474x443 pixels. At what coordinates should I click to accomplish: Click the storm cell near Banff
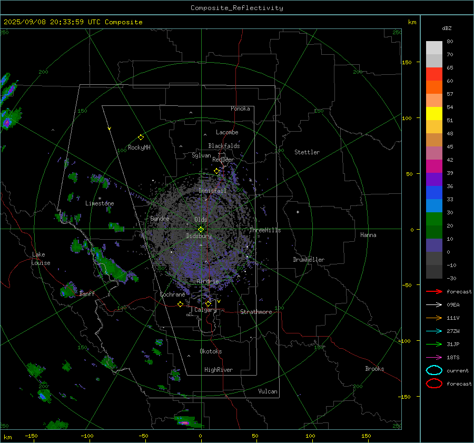coord(68,290)
